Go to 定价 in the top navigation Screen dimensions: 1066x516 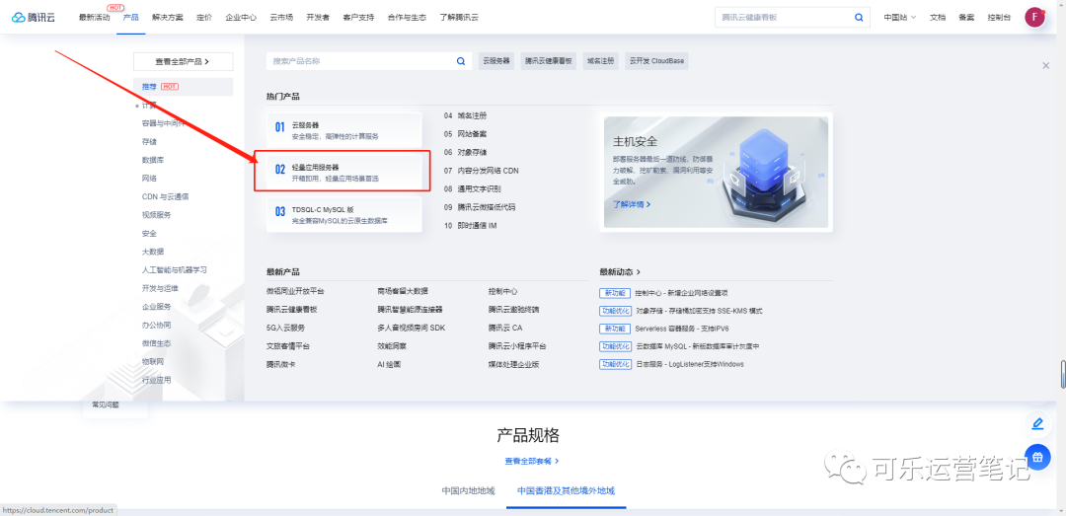[x=204, y=18]
